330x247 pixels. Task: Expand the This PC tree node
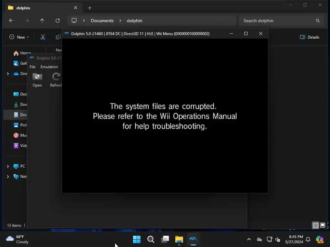pos(8,166)
